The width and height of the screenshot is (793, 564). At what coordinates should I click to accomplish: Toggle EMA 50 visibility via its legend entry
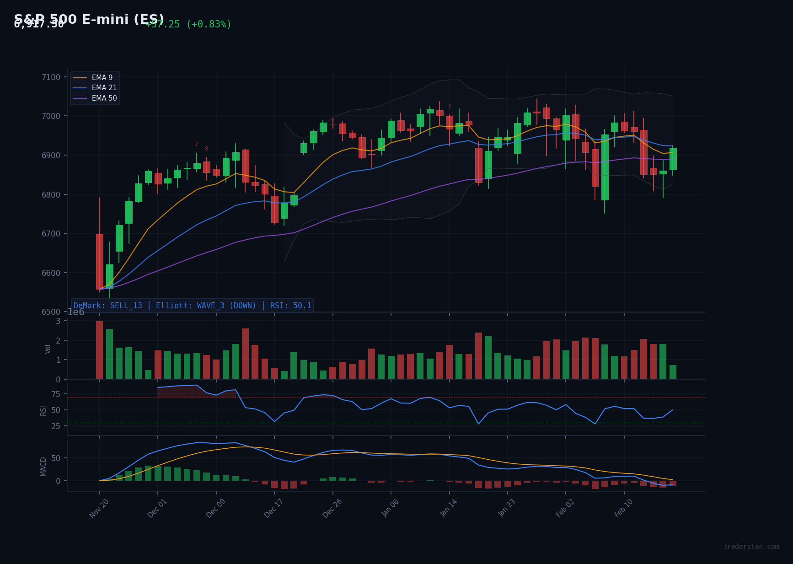tap(104, 98)
